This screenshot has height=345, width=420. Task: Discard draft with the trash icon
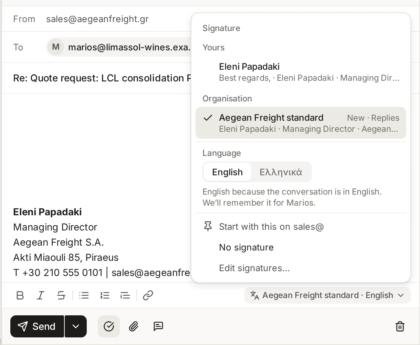coord(400,326)
